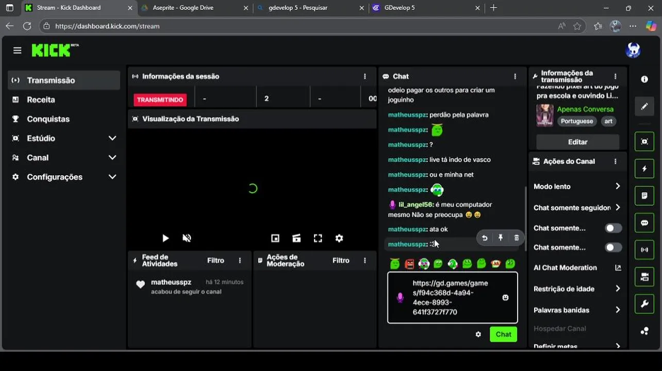Open Filtro for Ações de Moderação
This screenshot has width=662, height=371.
(x=341, y=260)
